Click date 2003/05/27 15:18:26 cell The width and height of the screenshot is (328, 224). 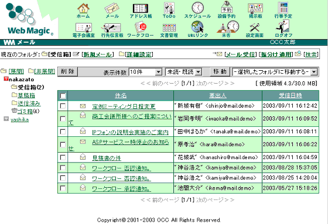tap(291, 188)
